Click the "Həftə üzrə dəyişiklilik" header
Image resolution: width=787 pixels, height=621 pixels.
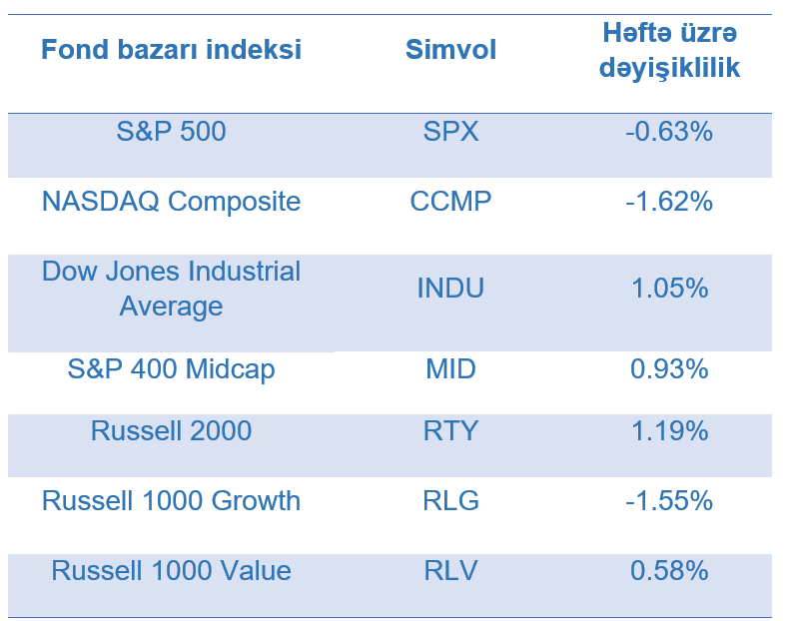(x=669, y=51)
